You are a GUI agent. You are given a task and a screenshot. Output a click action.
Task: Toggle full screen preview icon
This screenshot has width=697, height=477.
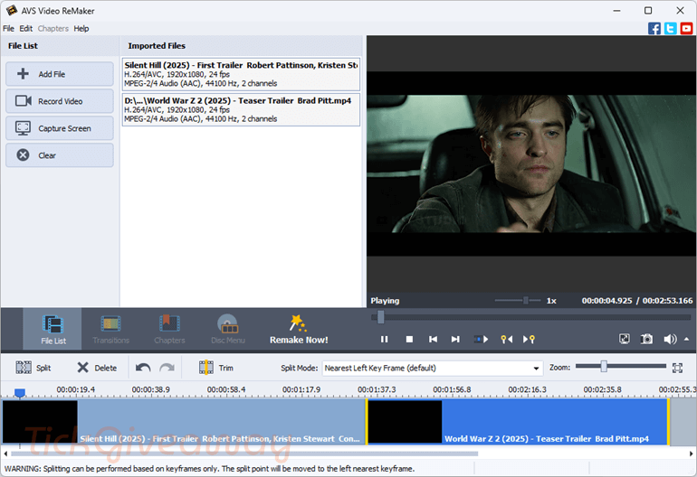pos(624,340)
